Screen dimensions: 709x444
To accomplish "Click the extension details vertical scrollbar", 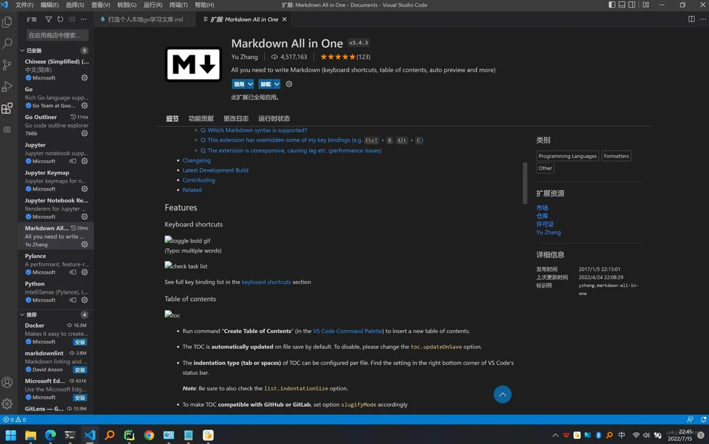I will click(x=524, y=183).
